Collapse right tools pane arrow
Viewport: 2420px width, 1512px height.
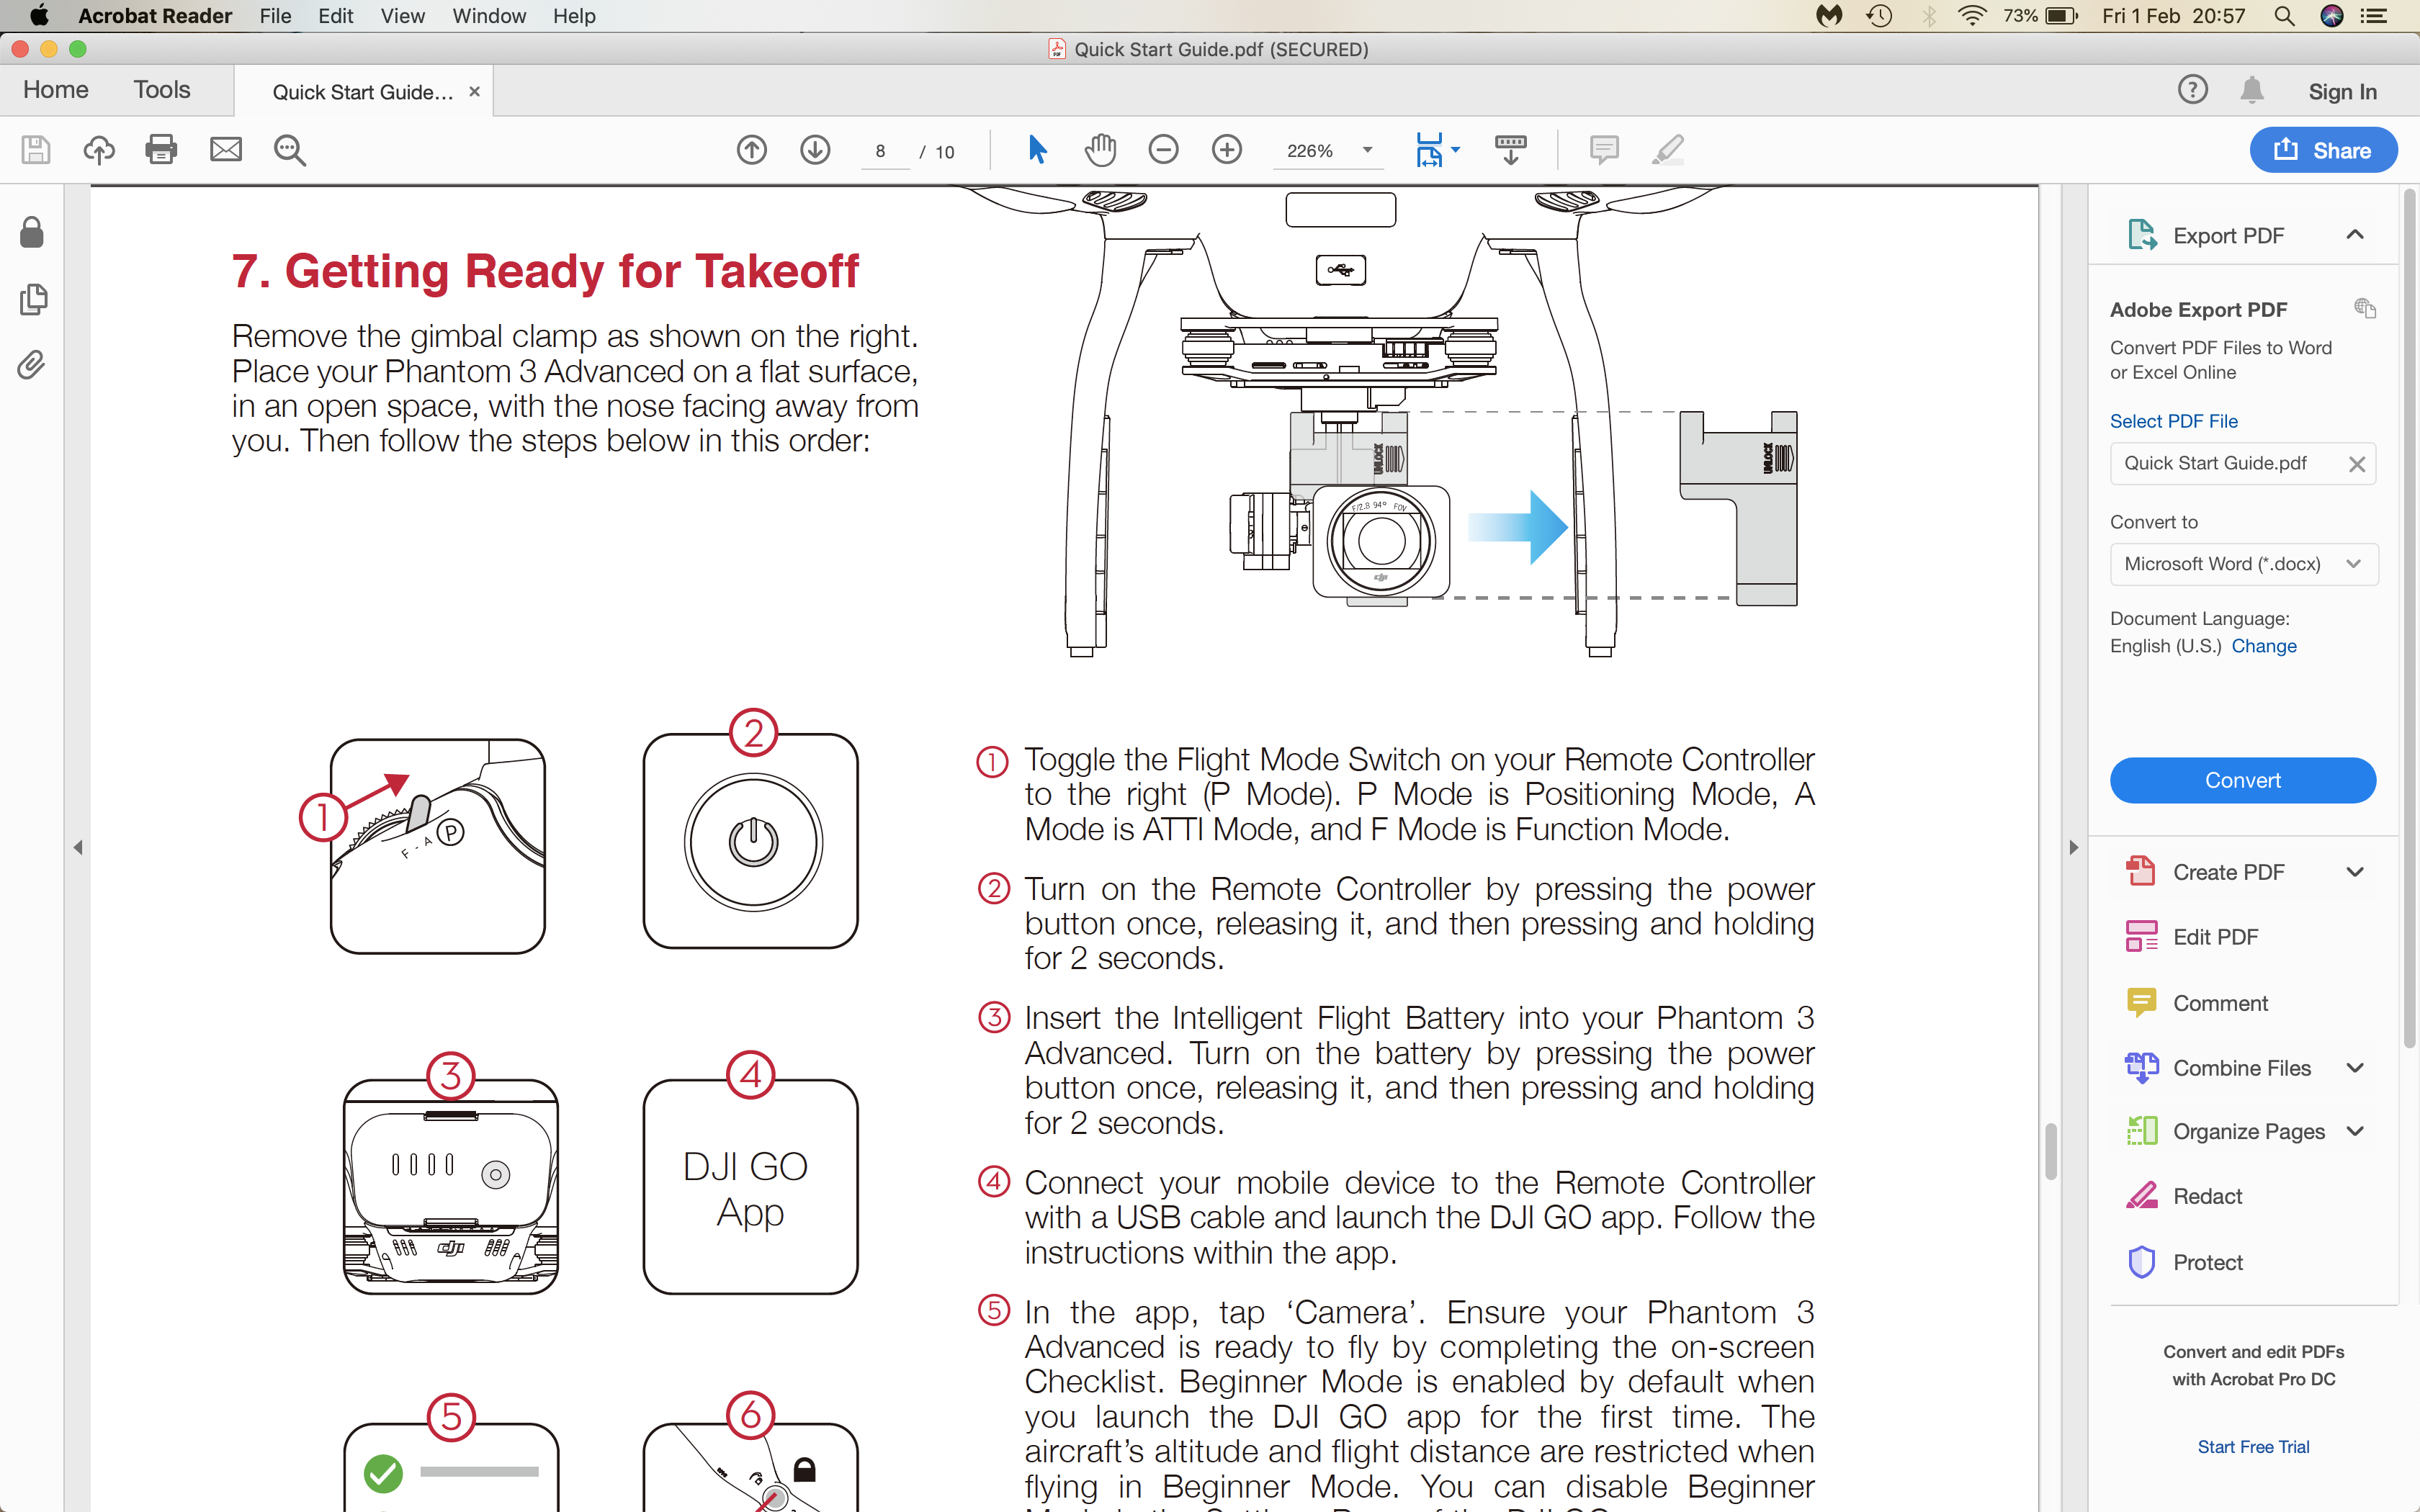click(2073, 848)
